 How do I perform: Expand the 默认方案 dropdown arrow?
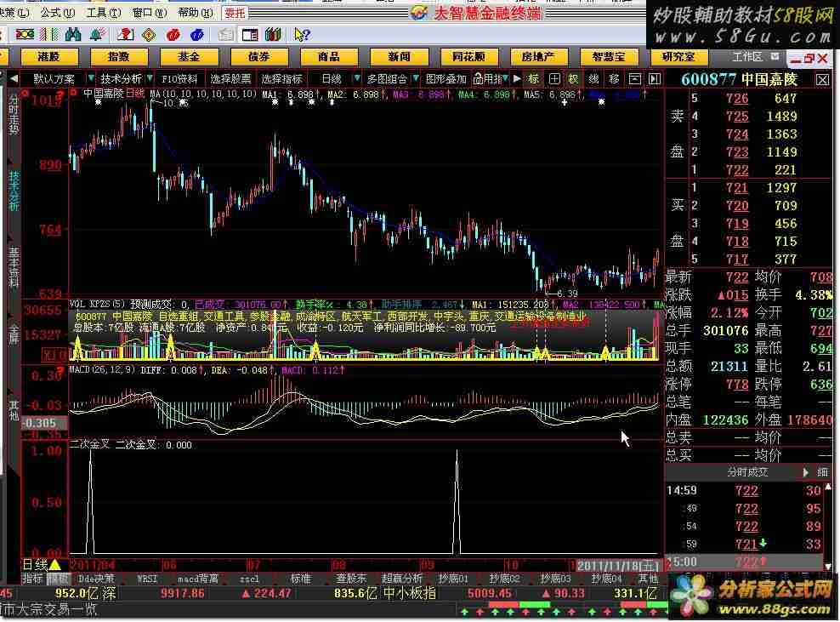coord(90,79)
